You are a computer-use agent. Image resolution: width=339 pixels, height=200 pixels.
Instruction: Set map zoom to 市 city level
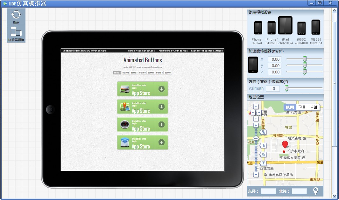263,146
